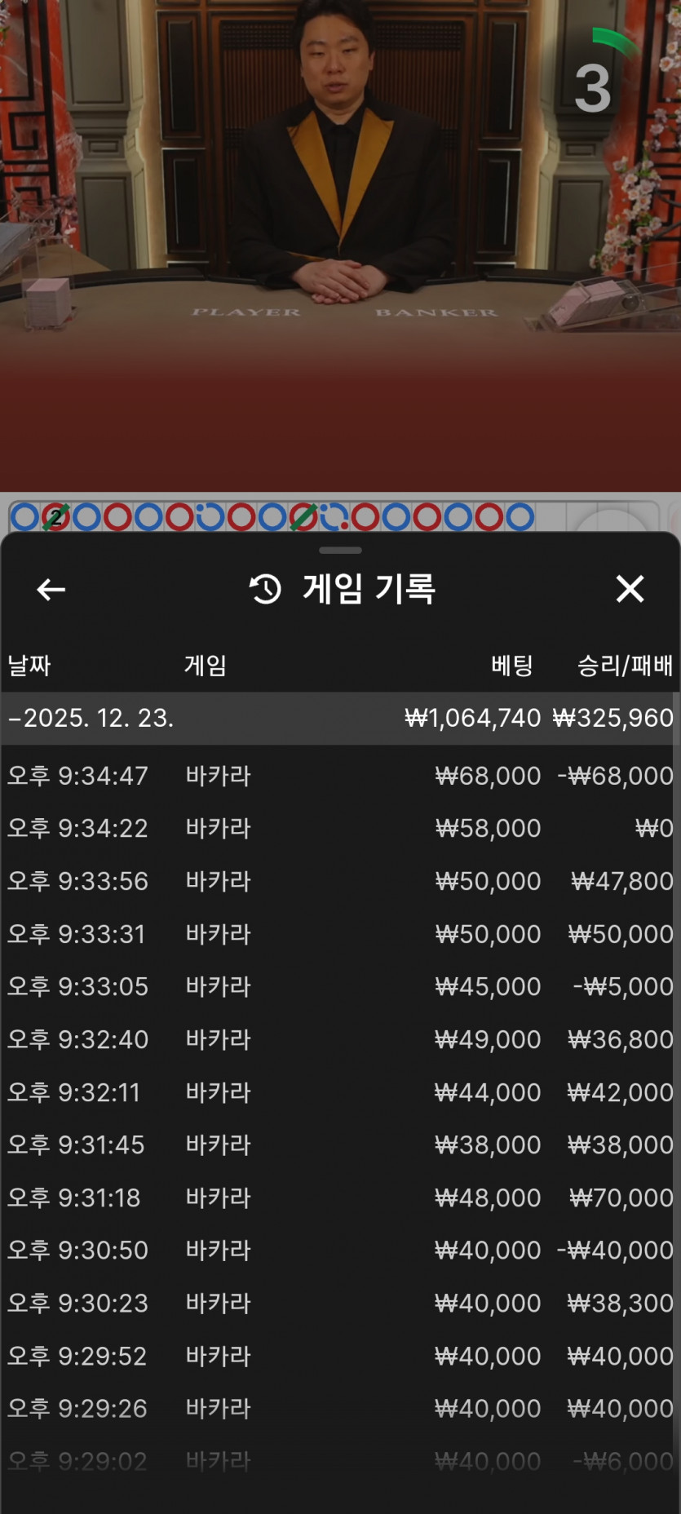
Task: Tap the countdown timer showing 3
Action: coord(593,87)
